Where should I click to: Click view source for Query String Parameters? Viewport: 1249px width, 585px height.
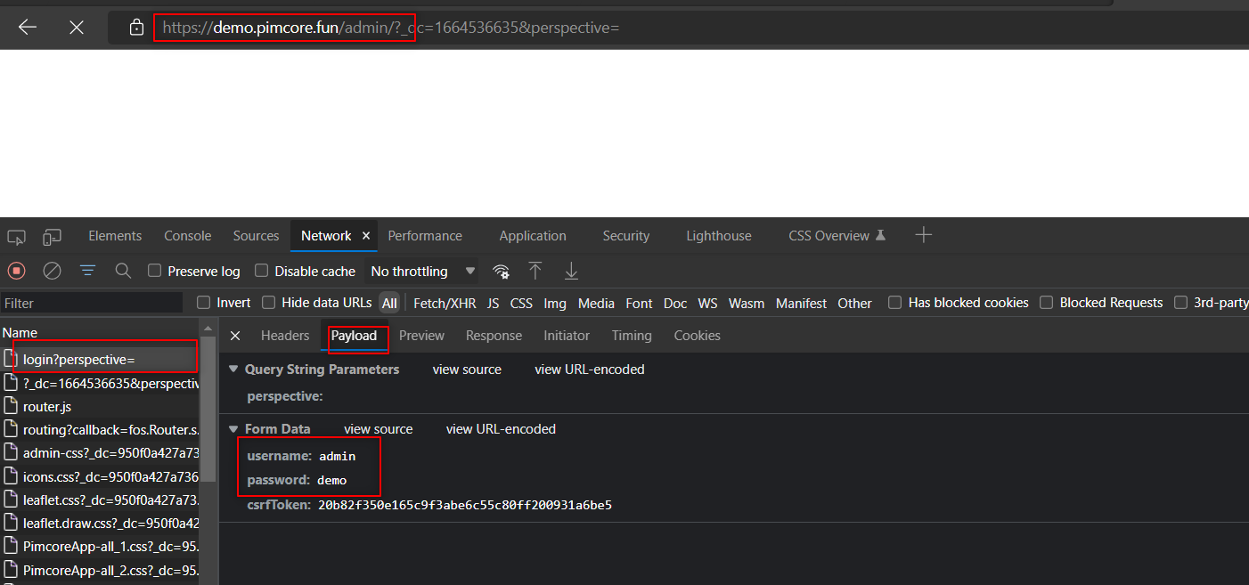(x=467, y=370)
